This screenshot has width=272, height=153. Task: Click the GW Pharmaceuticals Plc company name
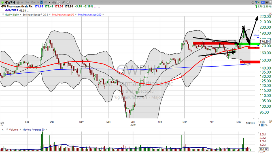coord(17,7)
